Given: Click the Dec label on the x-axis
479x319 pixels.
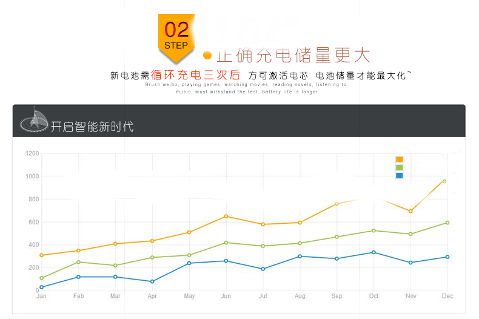Looking at the screenshot, I should tap(447, 296).
